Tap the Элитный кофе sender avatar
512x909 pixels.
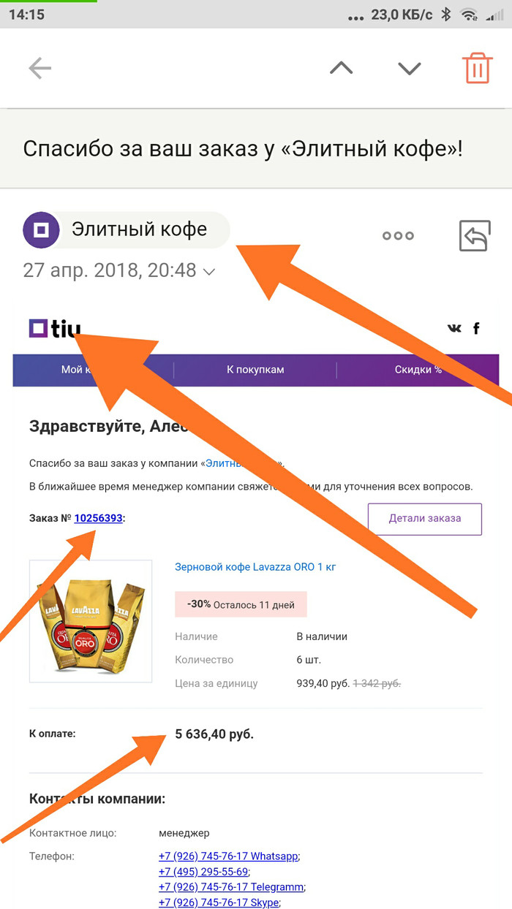pos(42,231)
